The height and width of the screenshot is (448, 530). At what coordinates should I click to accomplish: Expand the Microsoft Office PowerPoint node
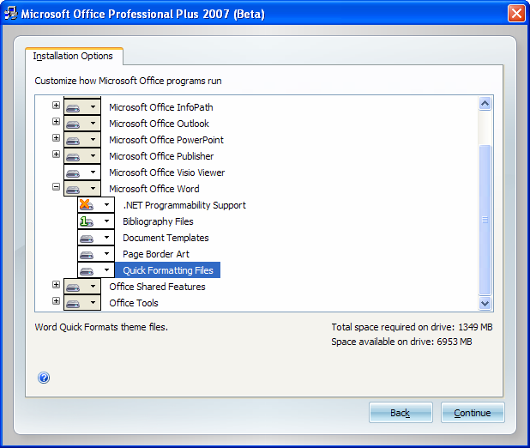pyautogui.click(x=56, y=137)
